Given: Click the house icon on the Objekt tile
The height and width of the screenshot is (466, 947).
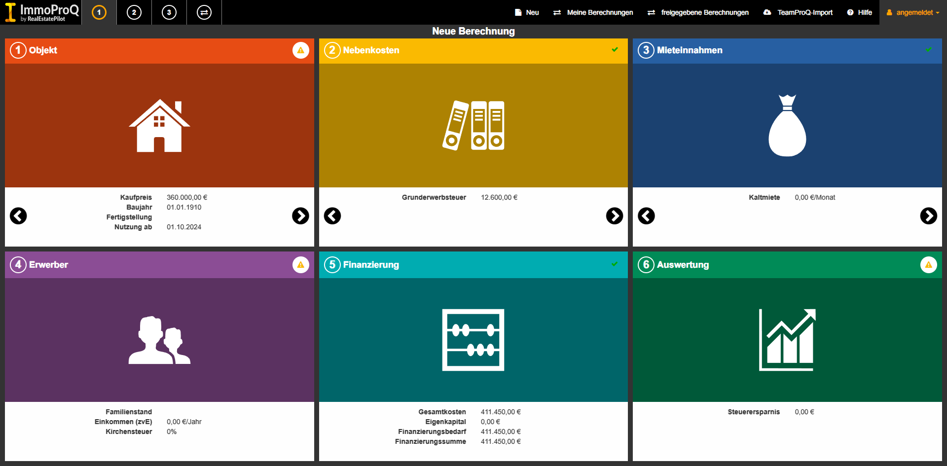Looking at the screenshot, I should point(159,126).
